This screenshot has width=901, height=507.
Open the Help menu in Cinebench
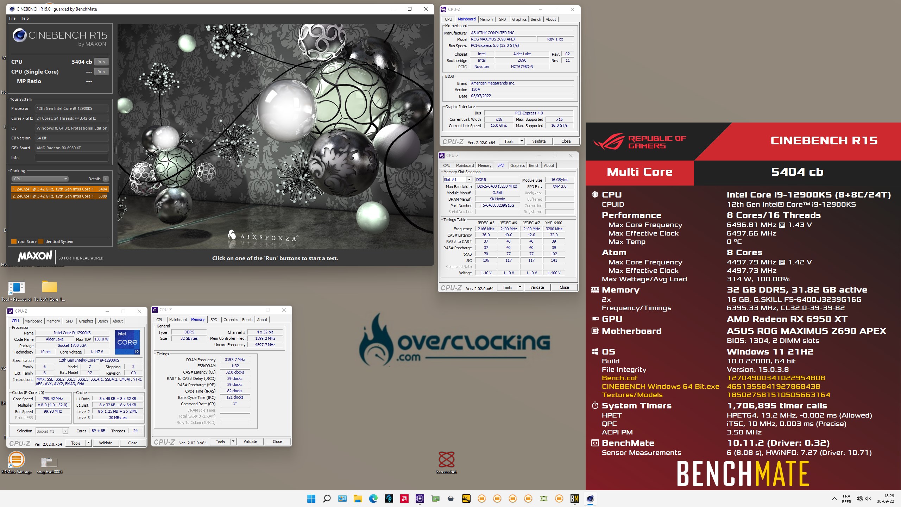click(25, 18)
